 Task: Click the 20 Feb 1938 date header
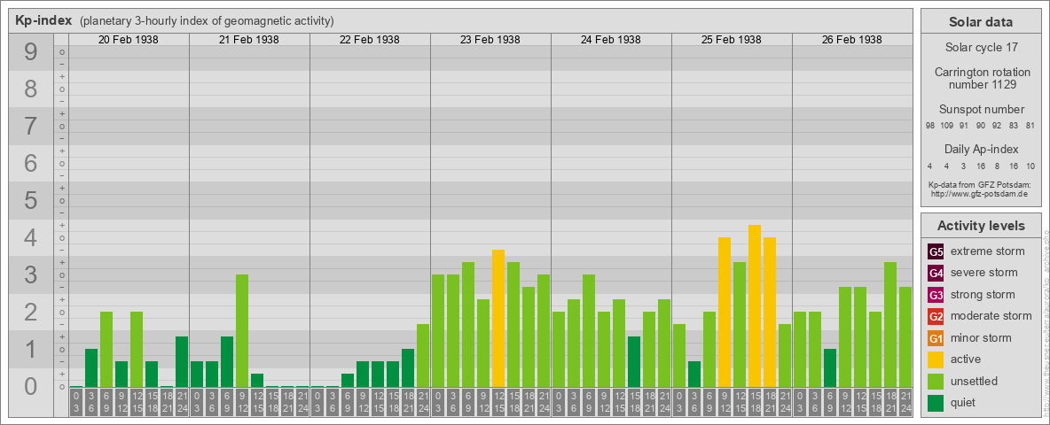(129, 40)
